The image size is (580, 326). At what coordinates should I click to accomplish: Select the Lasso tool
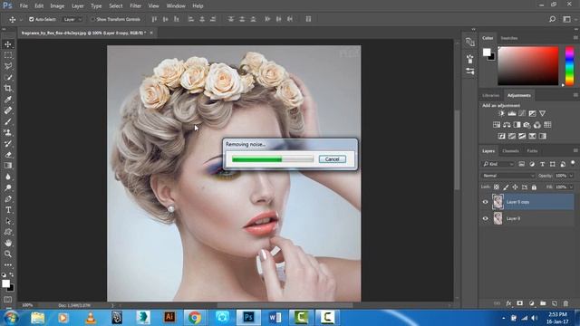click(x=8, y=66)
